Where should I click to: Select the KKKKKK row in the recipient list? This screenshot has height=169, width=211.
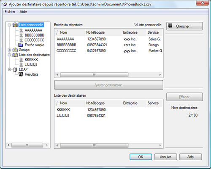pos(108,110)
